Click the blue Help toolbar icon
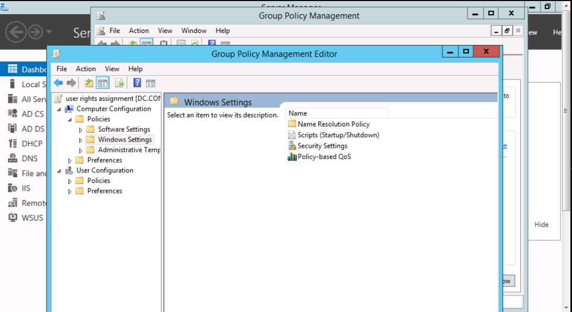This screenshot has height=312, width=572. [137, 83]
